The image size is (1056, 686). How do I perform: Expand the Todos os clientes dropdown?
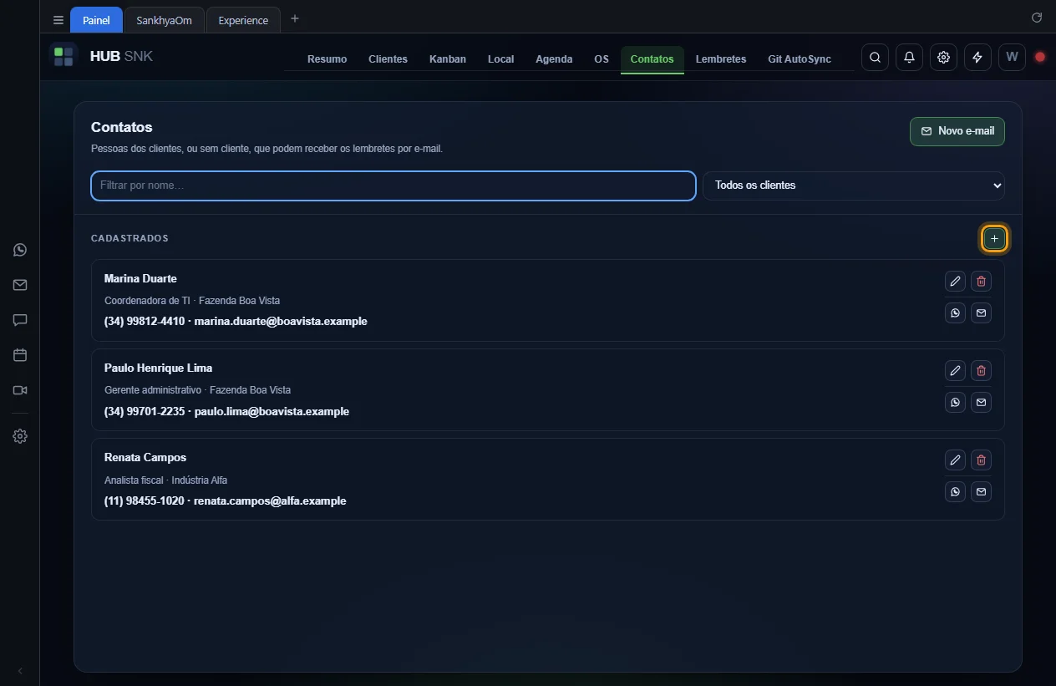[854, 185]
